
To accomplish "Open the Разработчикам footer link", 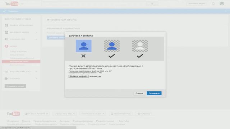I will 105,121.
